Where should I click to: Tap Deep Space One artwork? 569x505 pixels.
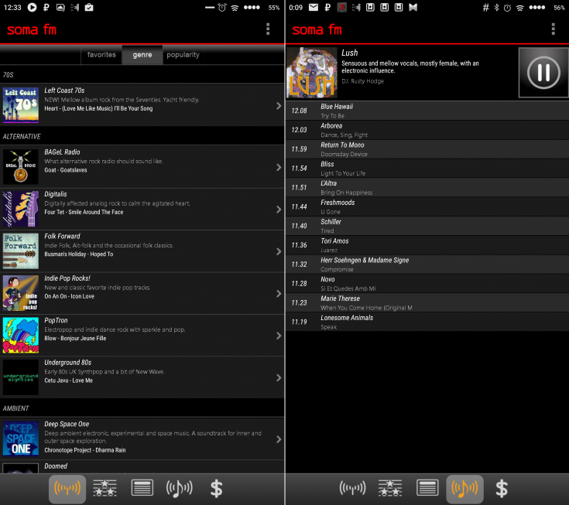pyautogui.click(x=21, y=438)
